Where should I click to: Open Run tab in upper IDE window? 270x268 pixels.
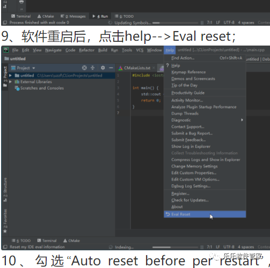point(100,16)
